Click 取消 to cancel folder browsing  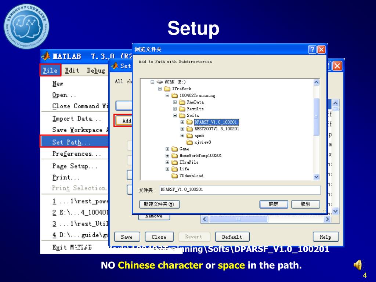tap(305, 204)
